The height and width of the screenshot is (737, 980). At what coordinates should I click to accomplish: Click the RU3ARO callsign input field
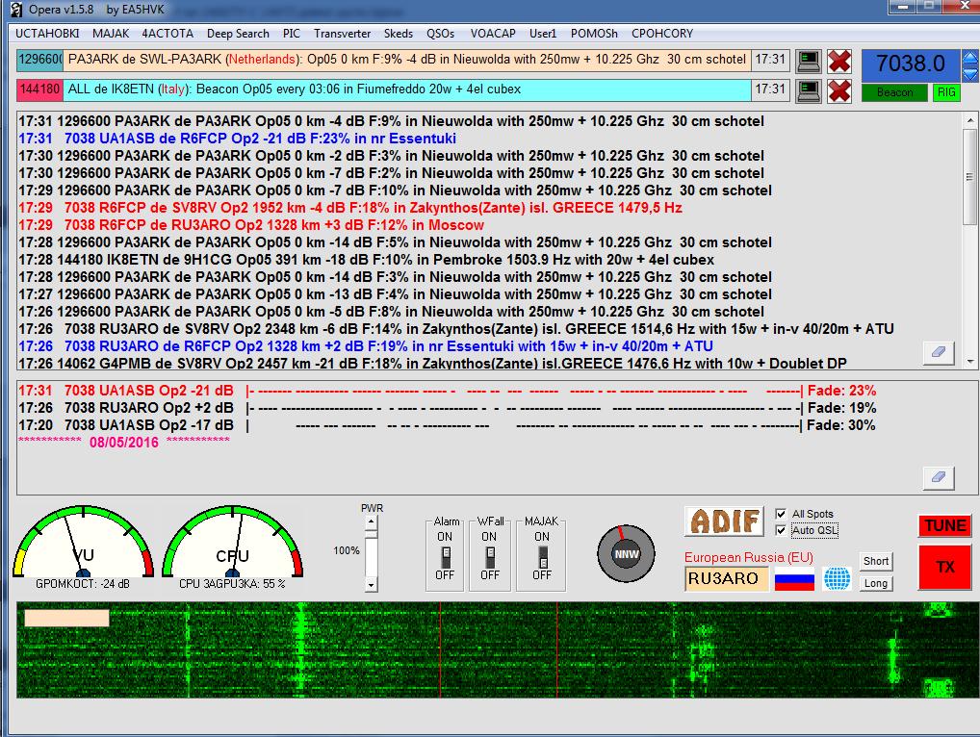[727, 579]
